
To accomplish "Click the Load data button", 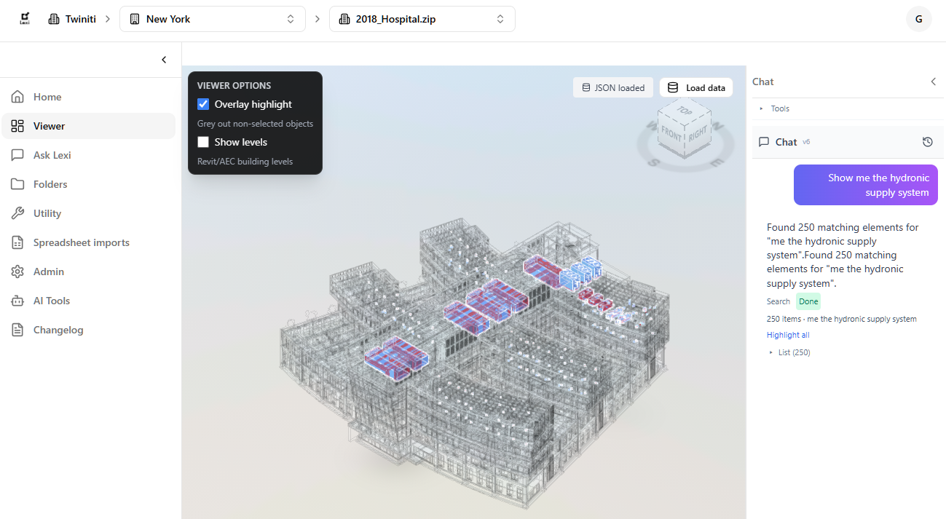I will [695, 87].
